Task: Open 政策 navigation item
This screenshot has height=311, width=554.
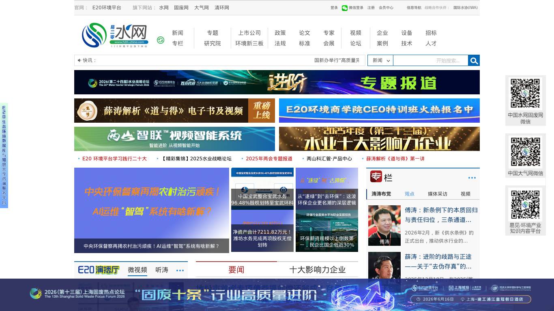Action: [280, 33]
